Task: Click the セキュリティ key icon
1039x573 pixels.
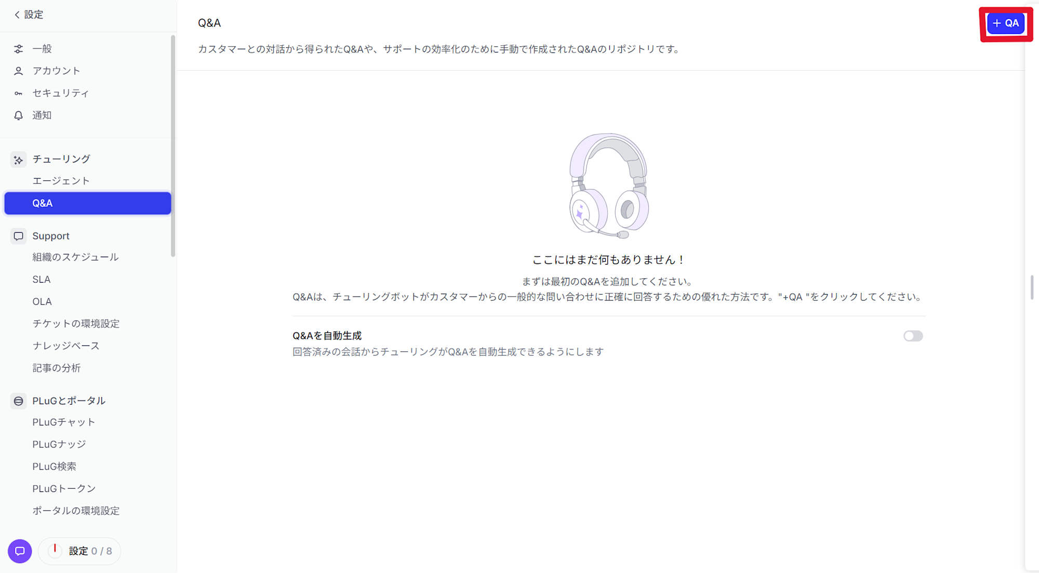Action: click(x=19, y=93)
